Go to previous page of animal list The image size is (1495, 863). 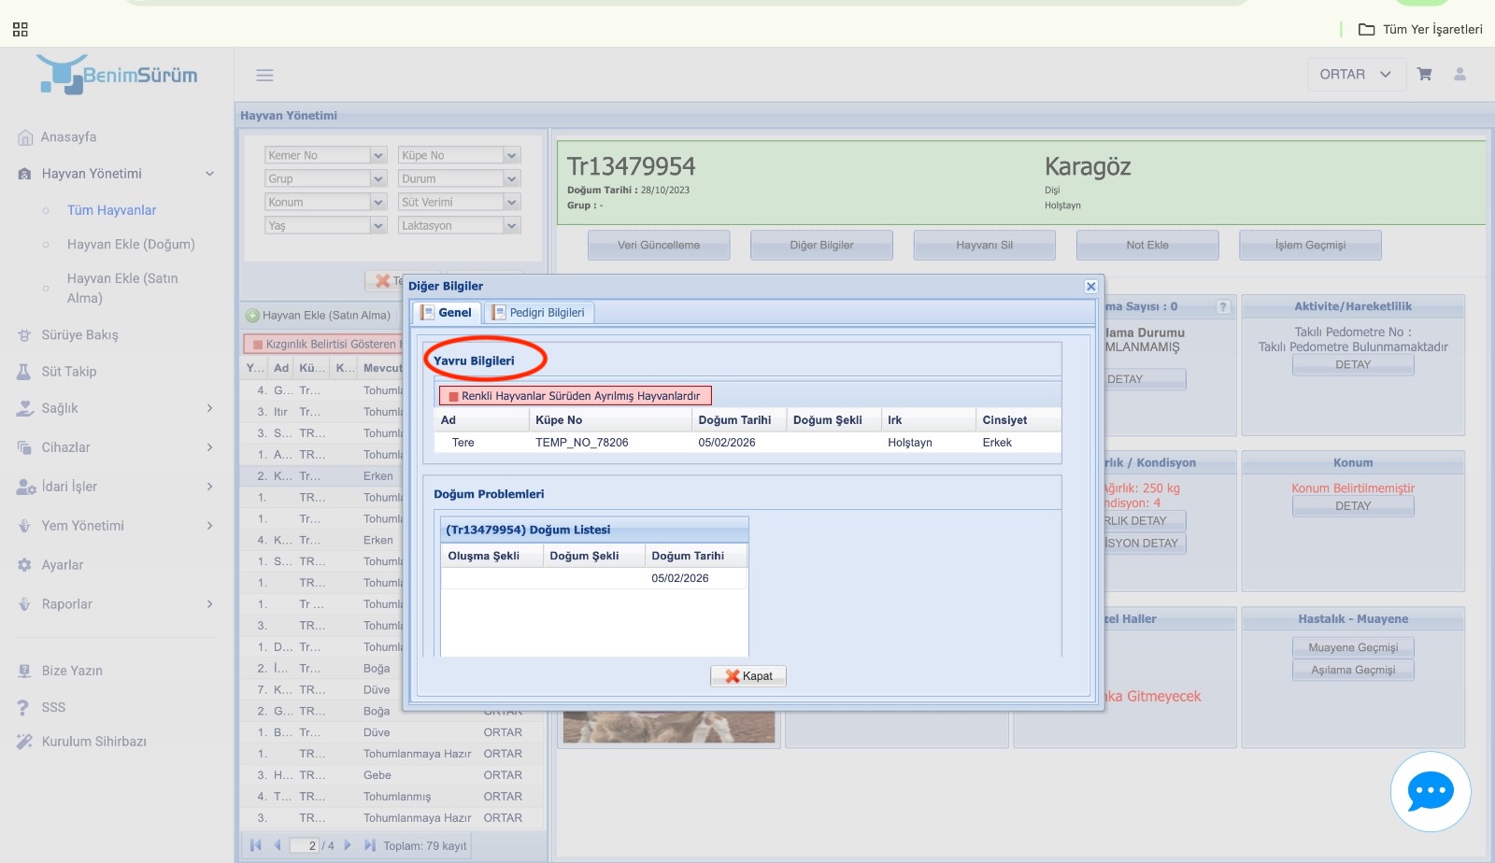[x=278, y=845]
